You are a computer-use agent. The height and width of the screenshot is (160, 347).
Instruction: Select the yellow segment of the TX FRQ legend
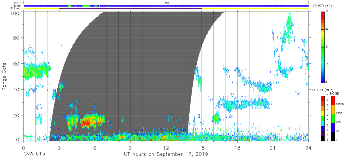tap(322, 114)
